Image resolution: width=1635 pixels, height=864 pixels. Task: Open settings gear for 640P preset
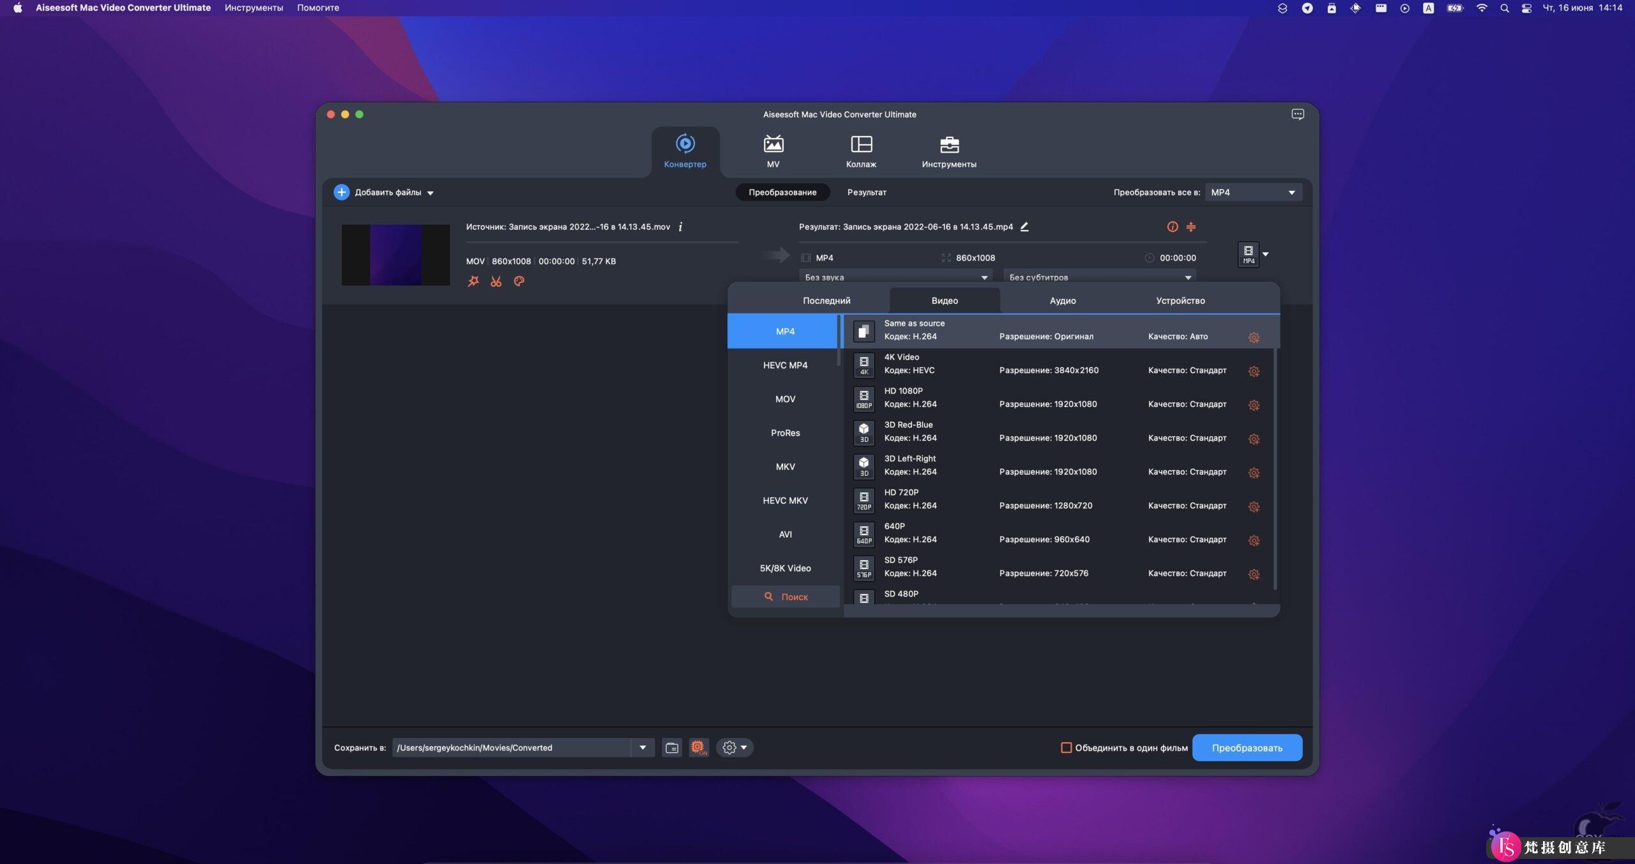(1254, 540)
